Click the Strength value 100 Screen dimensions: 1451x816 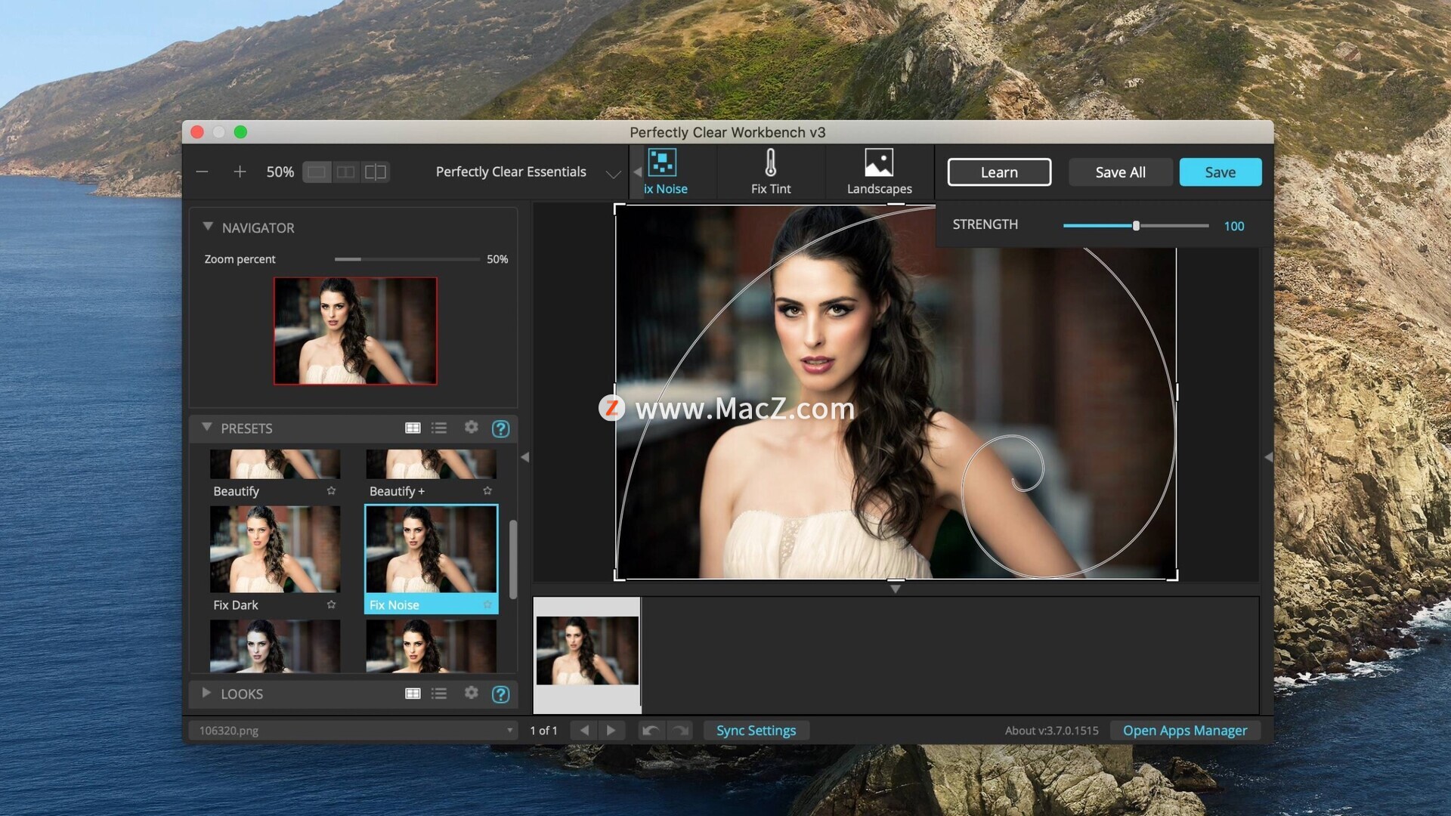pyautogui.click(x=1233, y=226)
